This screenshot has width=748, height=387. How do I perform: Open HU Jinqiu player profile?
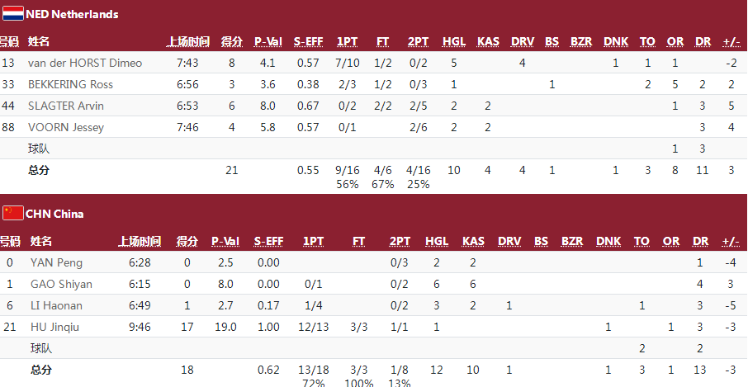(x=54, y=327)
